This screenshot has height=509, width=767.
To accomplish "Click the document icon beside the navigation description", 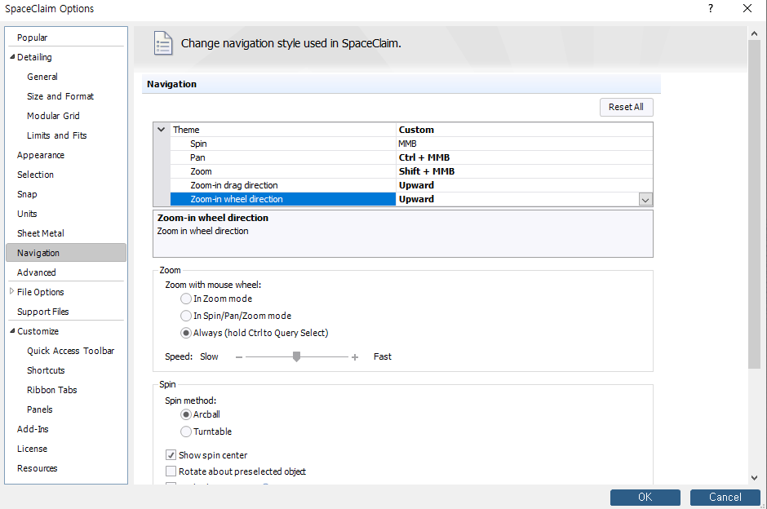I will (x=163, y=43).
